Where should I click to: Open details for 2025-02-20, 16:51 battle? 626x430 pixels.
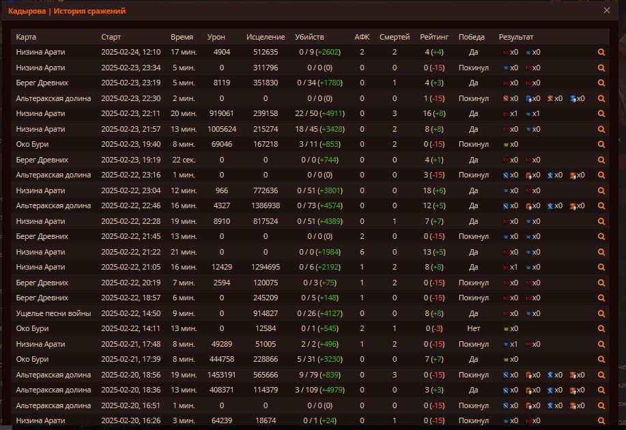click(x=601, y=406)
